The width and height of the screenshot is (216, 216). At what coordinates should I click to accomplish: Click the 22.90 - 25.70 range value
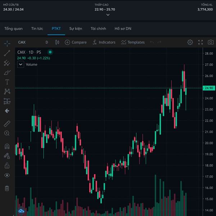[x=105, y=9]
